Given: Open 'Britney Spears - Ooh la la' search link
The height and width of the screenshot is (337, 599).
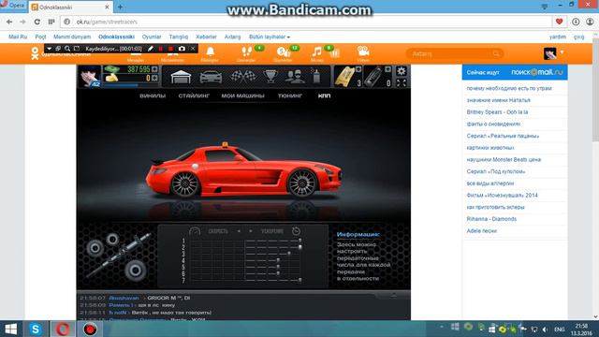Looking at the screenshot, I should click(497, 112).
